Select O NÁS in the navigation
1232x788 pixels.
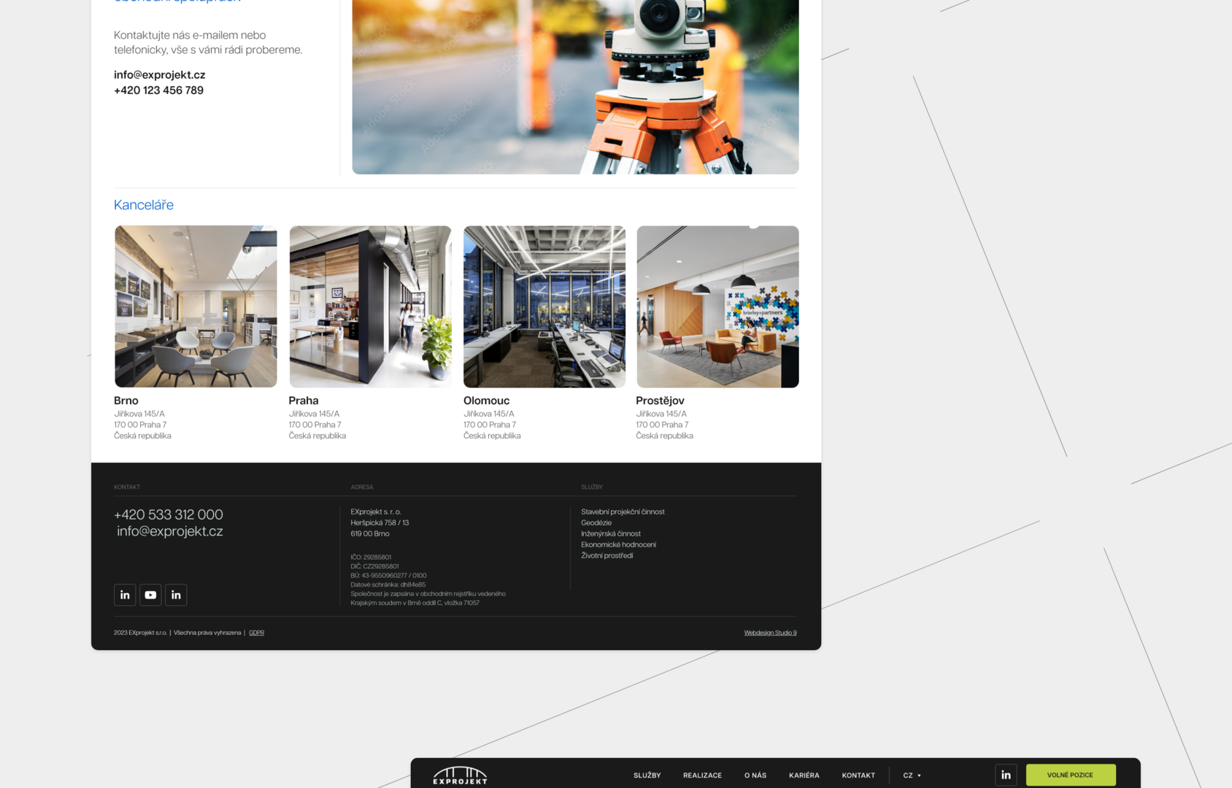pyautogui.click(x=755, y=776)
